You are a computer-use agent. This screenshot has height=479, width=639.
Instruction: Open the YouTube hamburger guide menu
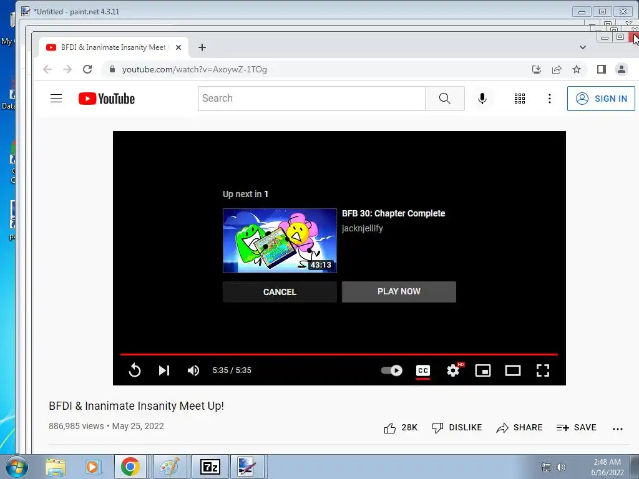(x=56, y=99)
